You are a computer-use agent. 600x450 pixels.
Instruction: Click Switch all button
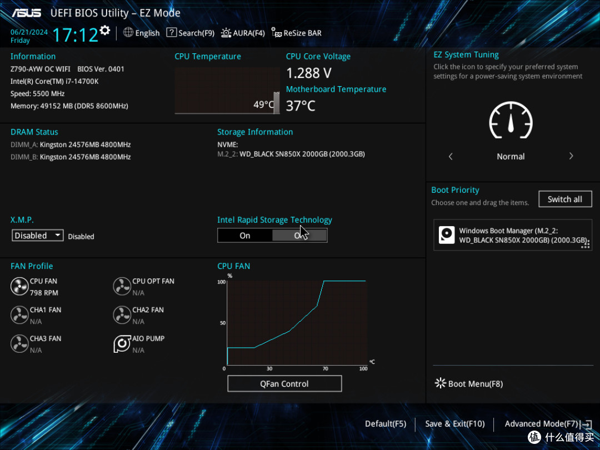click(x=565, y=199)
